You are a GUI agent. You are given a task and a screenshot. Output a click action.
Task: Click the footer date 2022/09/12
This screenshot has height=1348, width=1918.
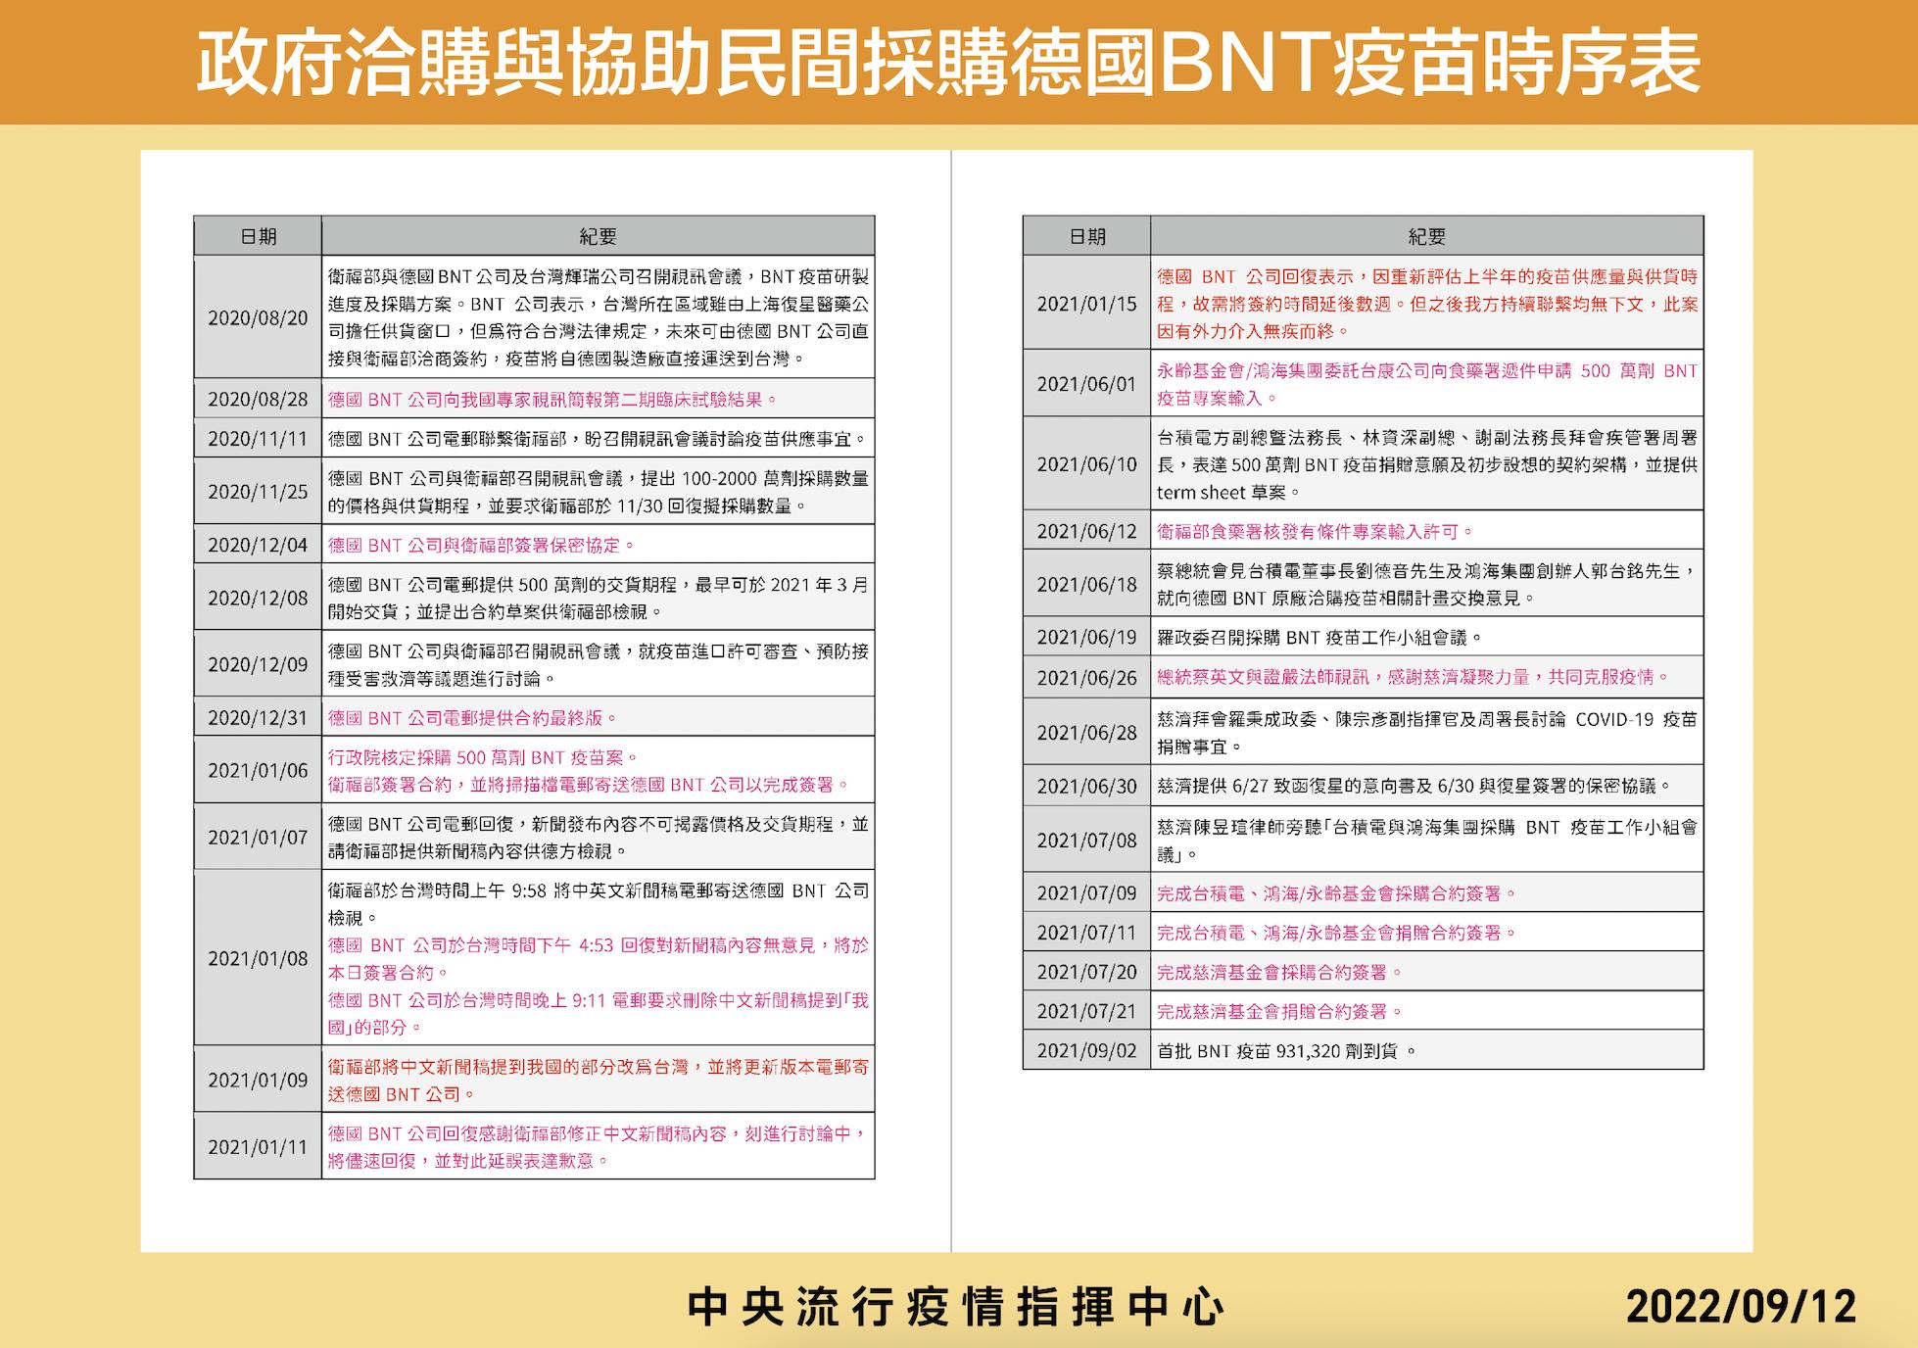[1741, 1307]
